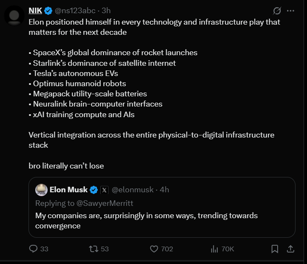Click the X affiliation badge
This screenshot has width=307, height=264.
coord(105,190)
